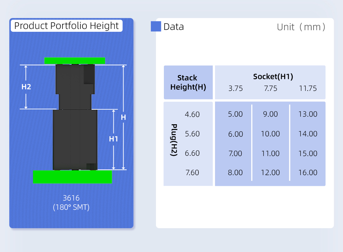Viewport: 343px width, 252px height.
Task: Select the upper plug connector body
Action: [75, 86]
